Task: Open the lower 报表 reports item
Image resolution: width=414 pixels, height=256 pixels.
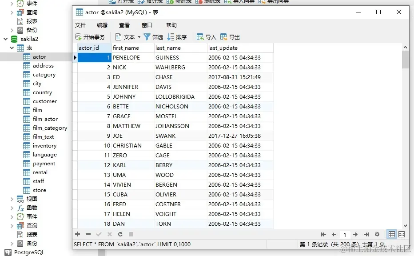Action: (32, 234)
